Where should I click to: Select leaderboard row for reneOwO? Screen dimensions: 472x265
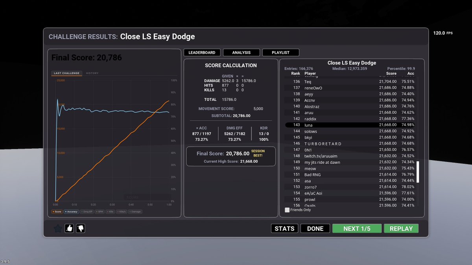(x=350, y=88)
